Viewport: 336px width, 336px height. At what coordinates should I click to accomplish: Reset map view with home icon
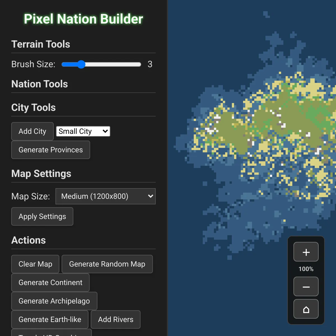coord(306,309)
